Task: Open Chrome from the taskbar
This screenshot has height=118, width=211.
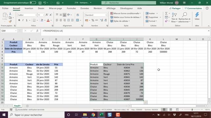Action: tap(93, 115)
